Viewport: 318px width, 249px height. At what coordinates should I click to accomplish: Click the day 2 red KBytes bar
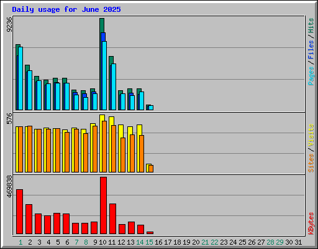pyautogui.click(x=29, y=219)
